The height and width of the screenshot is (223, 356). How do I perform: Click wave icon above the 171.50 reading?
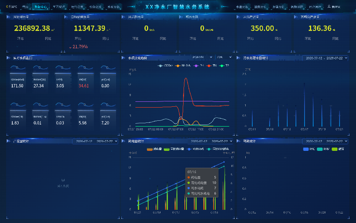click(x=18, y=68)
